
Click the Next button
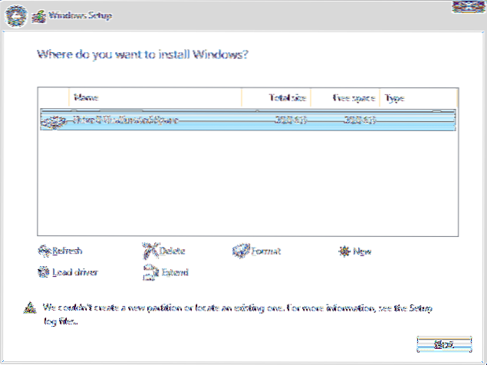point(444,344)
